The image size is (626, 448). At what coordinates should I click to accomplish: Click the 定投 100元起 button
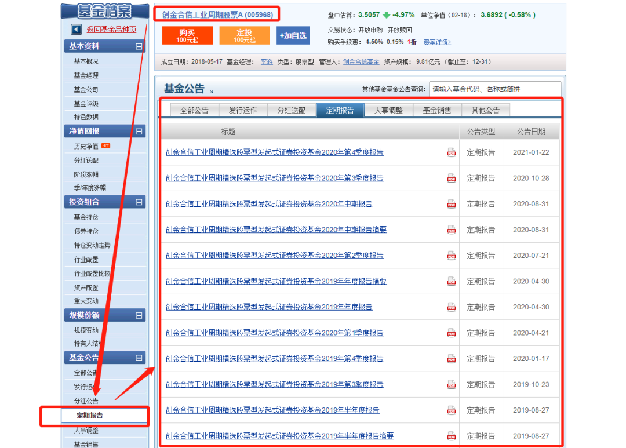pyautogui.click(x=245, y=35)
